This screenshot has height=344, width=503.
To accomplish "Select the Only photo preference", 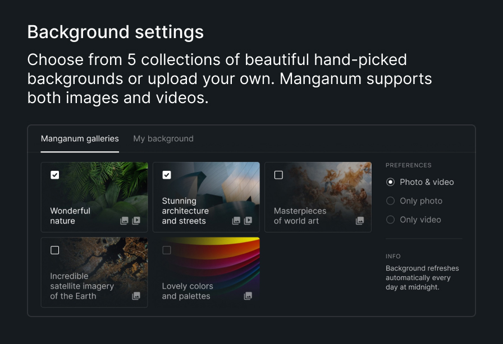I will (390, 201).
